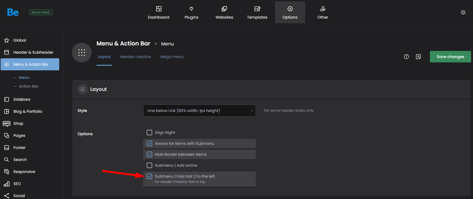
Task: Click the Sidebars icon
Action: pos(7,99)
